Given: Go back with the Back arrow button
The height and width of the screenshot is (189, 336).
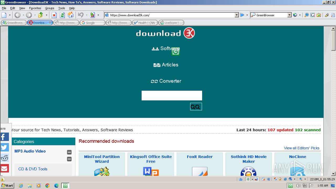Looking at the screenshot, I should [17, 15].
